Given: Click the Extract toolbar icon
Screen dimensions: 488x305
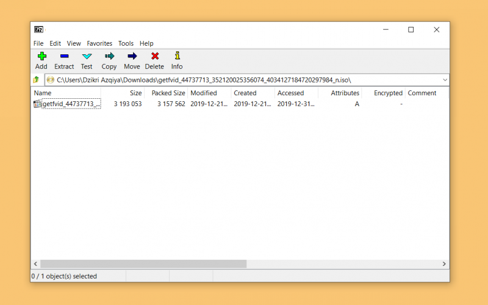Looking at the screenshot, I should click(65, 56).
